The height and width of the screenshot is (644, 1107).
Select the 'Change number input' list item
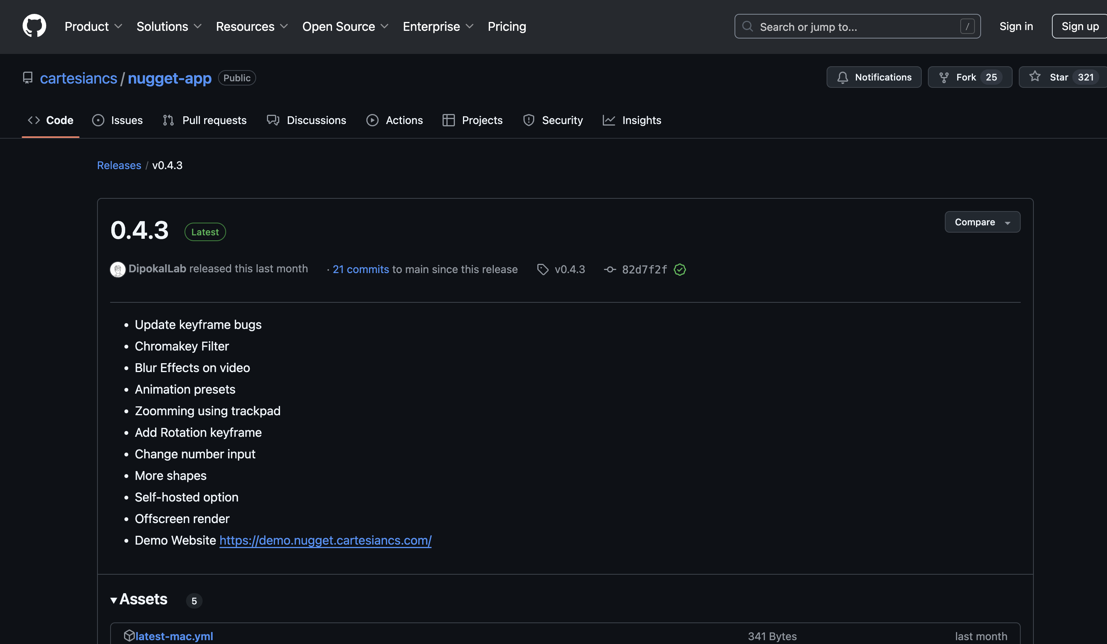tap(195, 454)
